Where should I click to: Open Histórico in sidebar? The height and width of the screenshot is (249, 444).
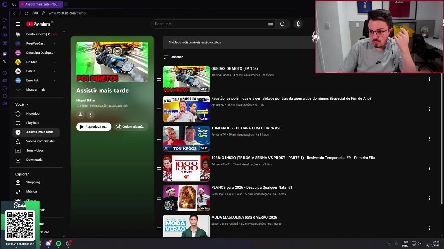(x=36, y=114)
